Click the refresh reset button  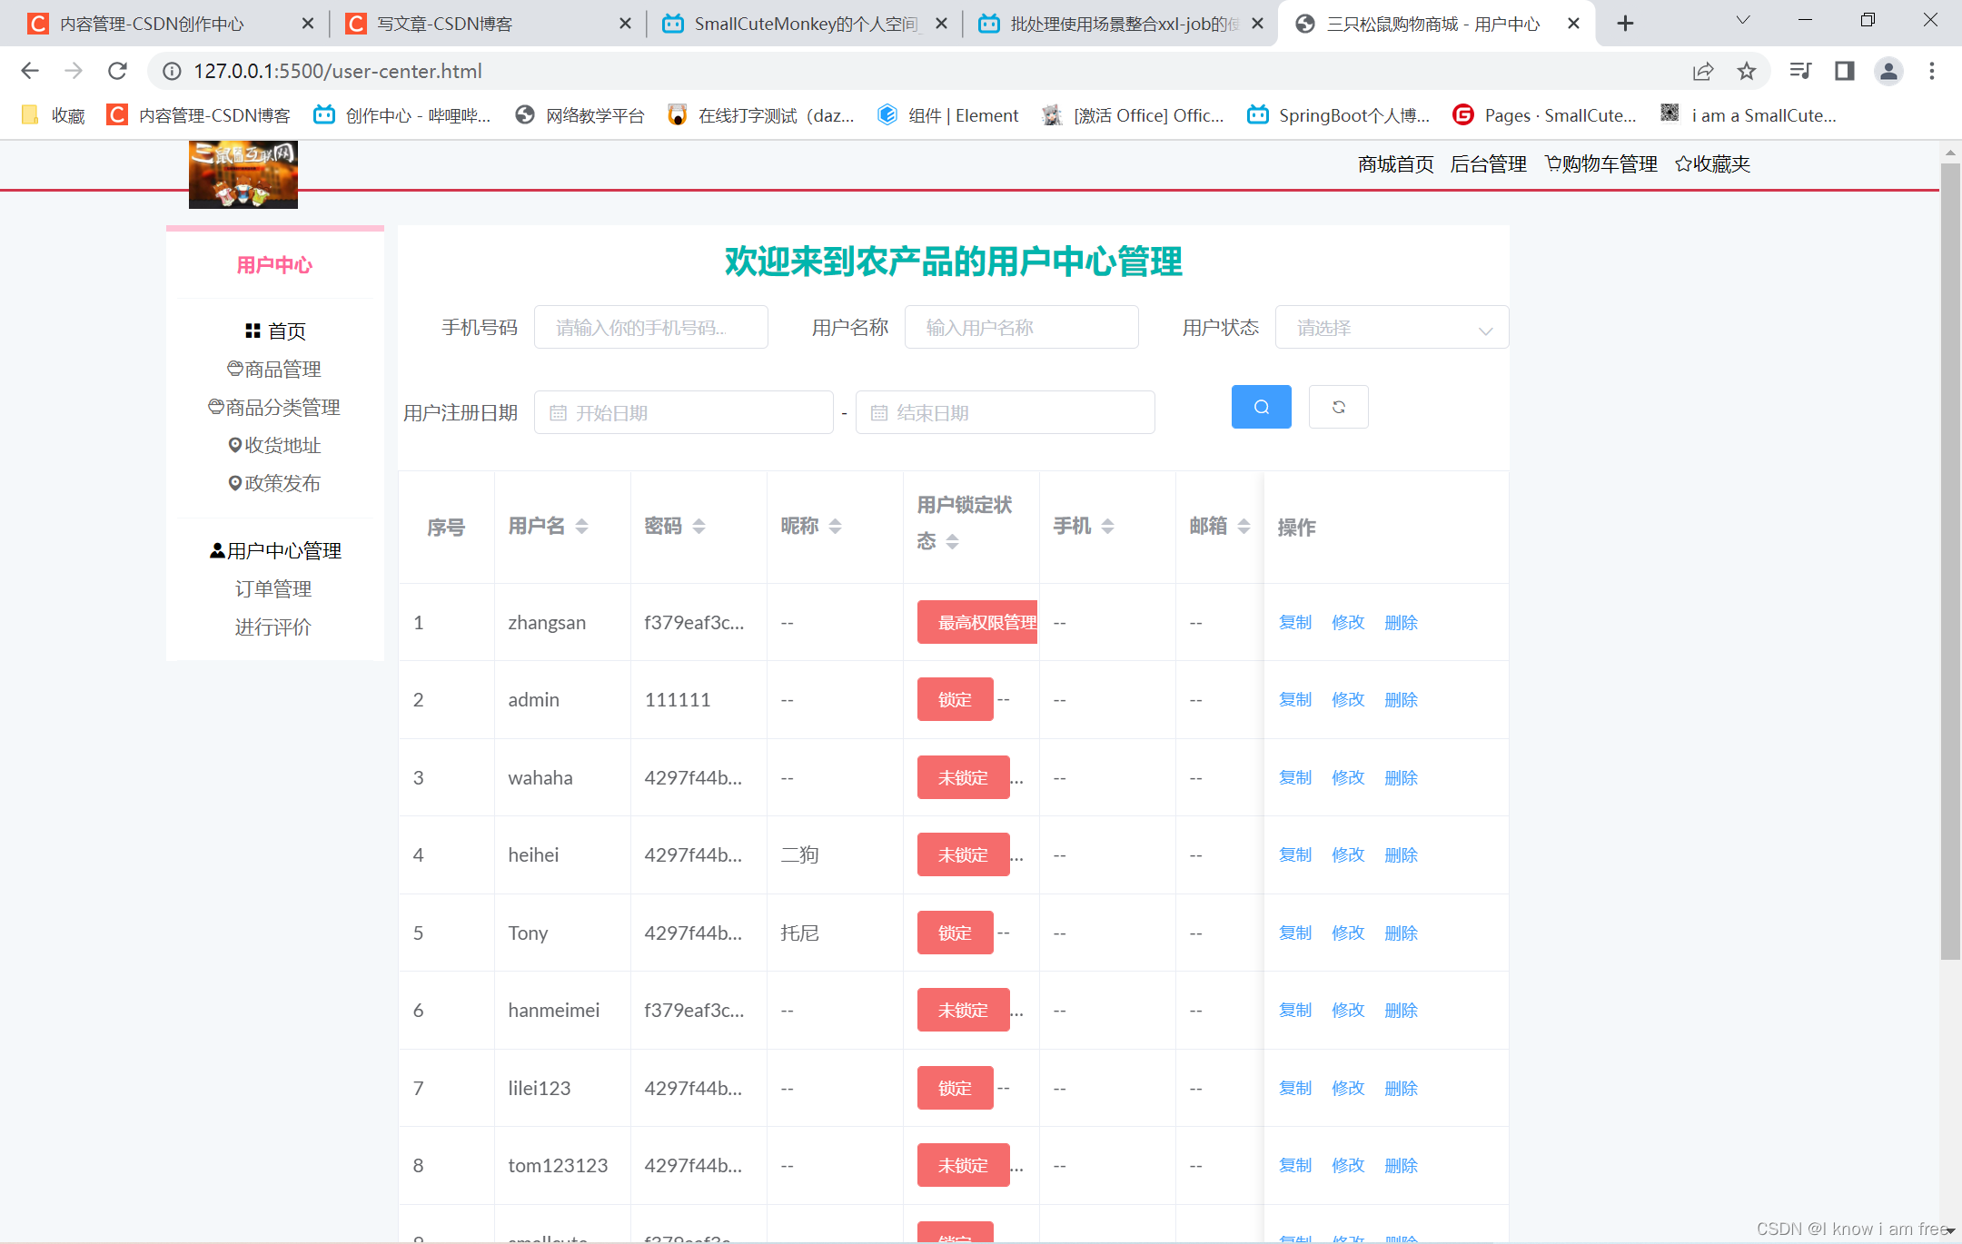(x=1338, y=407)
